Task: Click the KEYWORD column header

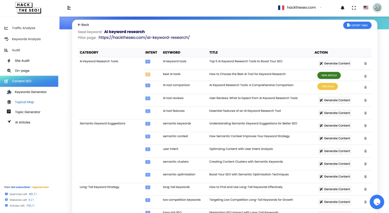Action: coord(171,53)
